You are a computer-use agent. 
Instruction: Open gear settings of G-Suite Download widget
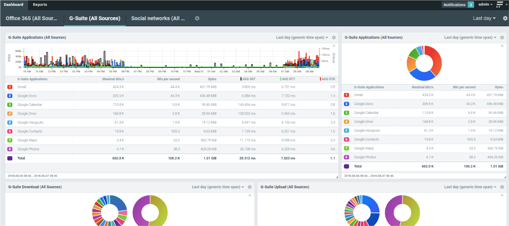[250, 187]
